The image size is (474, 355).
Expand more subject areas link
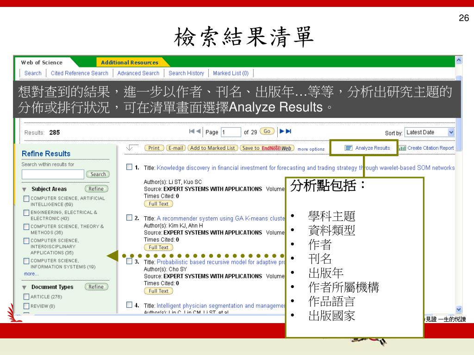coord(31,274)
